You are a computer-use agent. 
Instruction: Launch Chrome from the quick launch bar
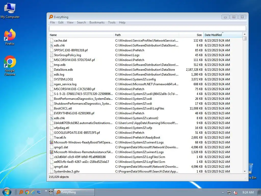tap(27, 192)
